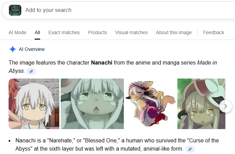Screen dimensions: 235x154
Task: Click the searched image thumbnail in search bar
Action: coord(15,10)
